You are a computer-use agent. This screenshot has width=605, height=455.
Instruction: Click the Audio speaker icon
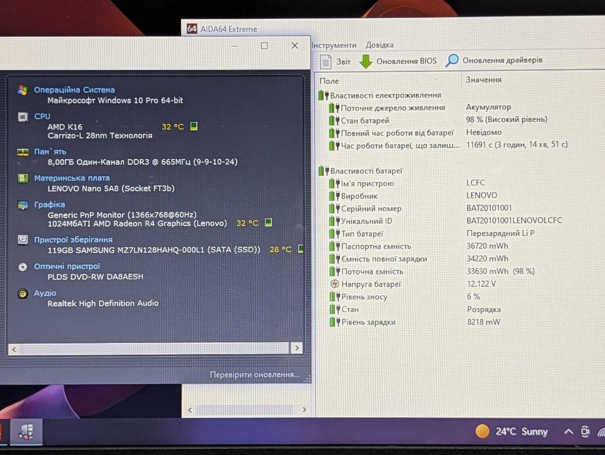tap(23, 293)
